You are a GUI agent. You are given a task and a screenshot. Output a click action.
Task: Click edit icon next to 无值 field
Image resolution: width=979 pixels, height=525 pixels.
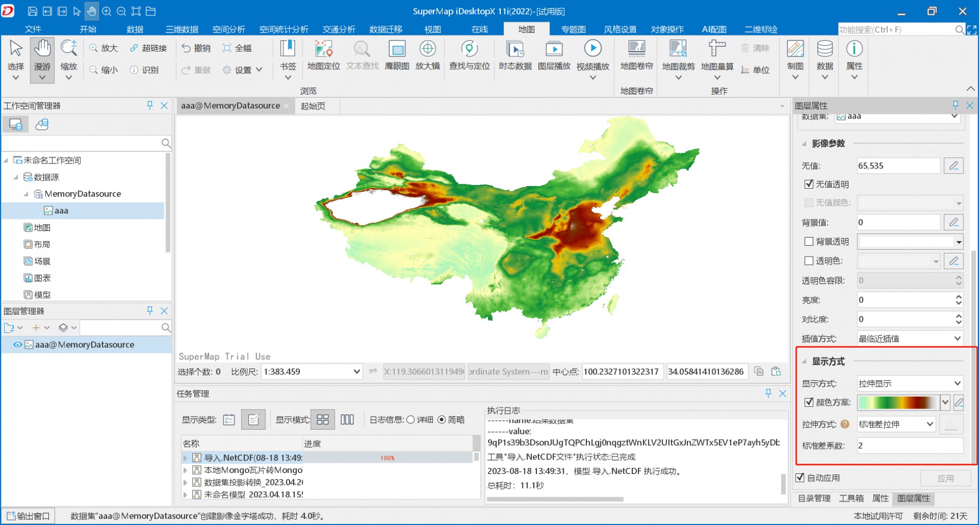pyautogui.click(x=954, y=165)
